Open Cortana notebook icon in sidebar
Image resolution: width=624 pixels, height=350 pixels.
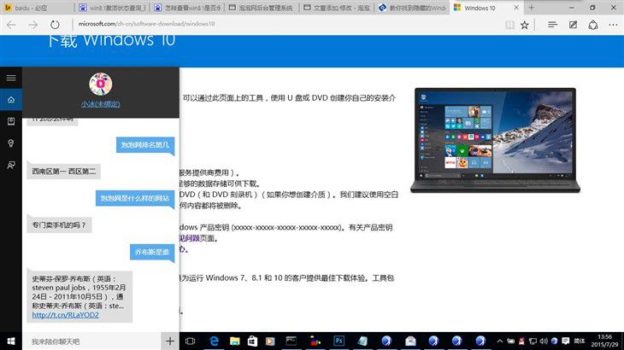click(11, 121)
